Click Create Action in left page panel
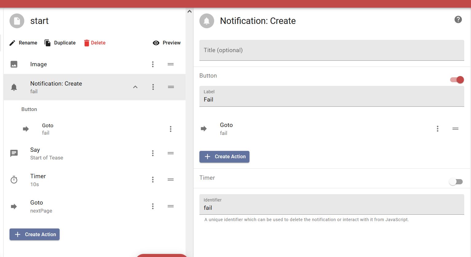The width and height of the screenshot is (471, 257). coord(34,234)
